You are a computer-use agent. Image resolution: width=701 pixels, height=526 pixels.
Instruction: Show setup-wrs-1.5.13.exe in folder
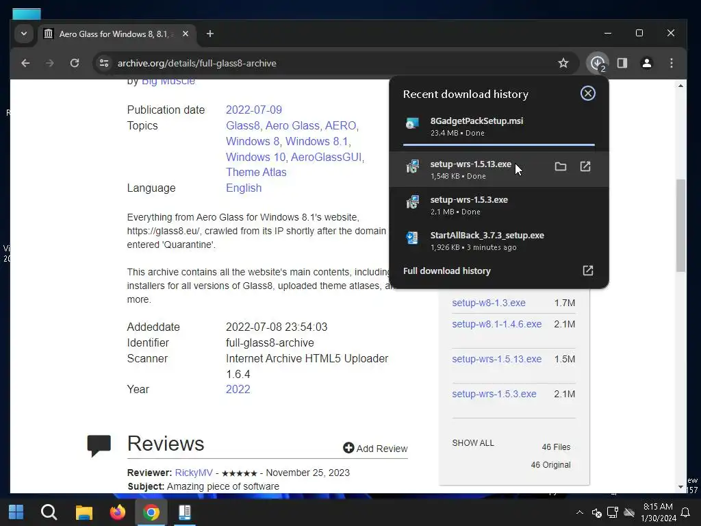click(560, 167)
